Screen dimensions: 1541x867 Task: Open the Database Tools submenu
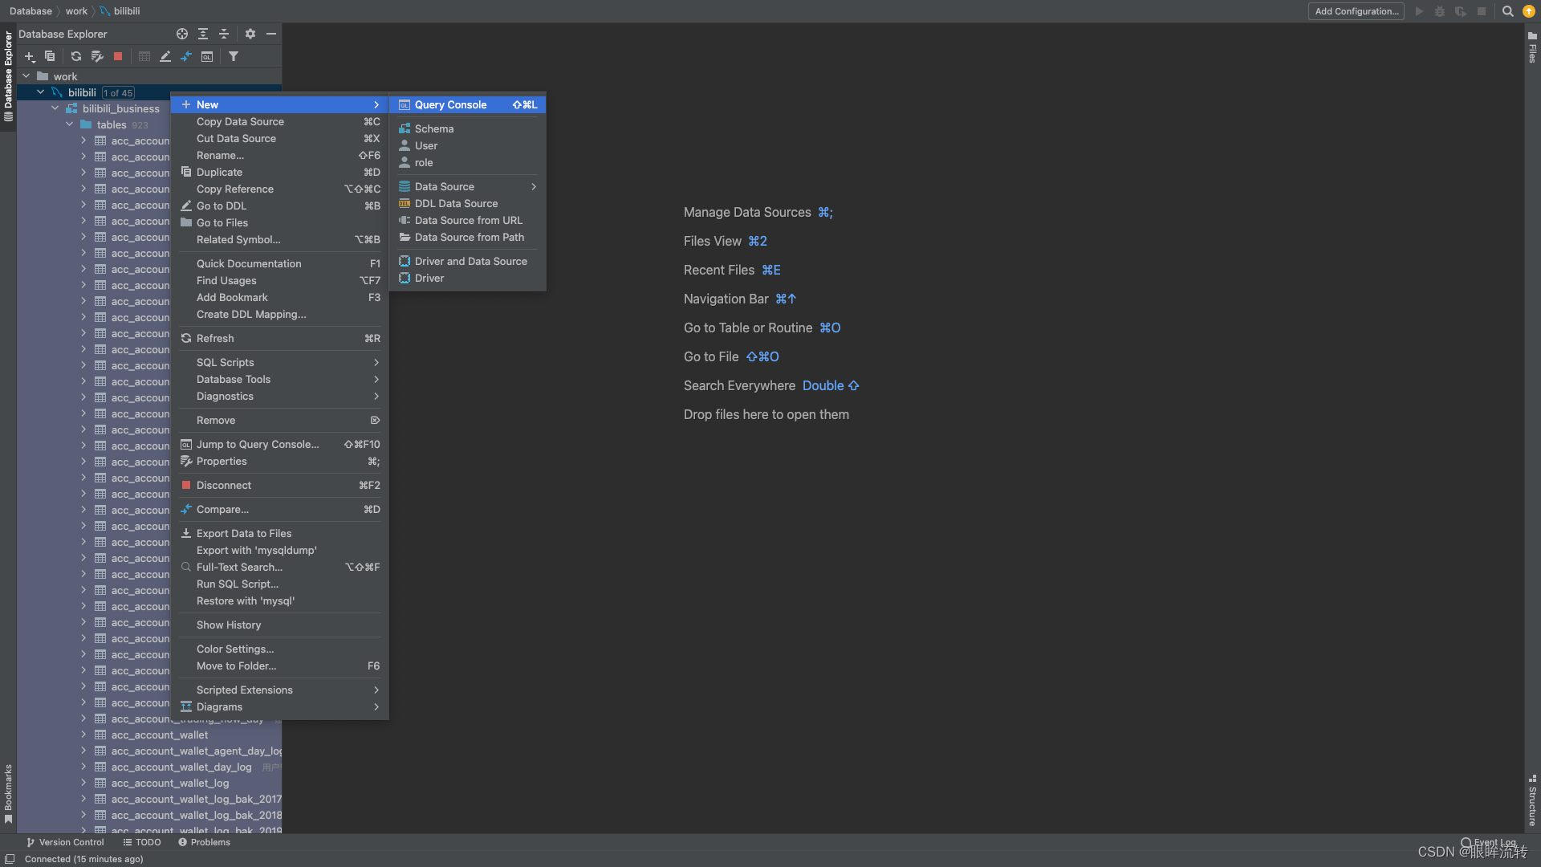click(x=280, y=379)
